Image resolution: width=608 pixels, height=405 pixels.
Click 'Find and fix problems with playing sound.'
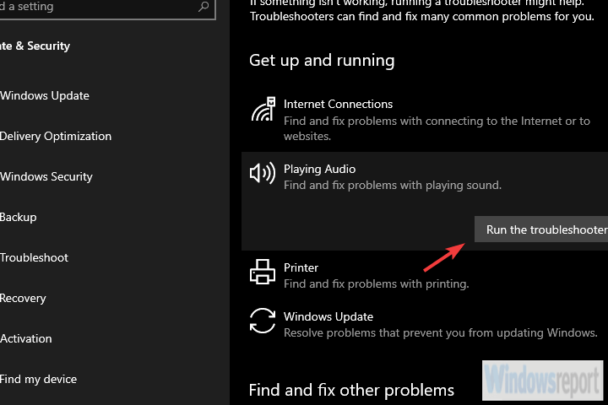[x=393, y=186]
